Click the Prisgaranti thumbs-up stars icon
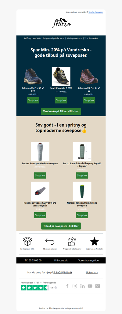The image size is (122, 314). (x=72, y=241)
